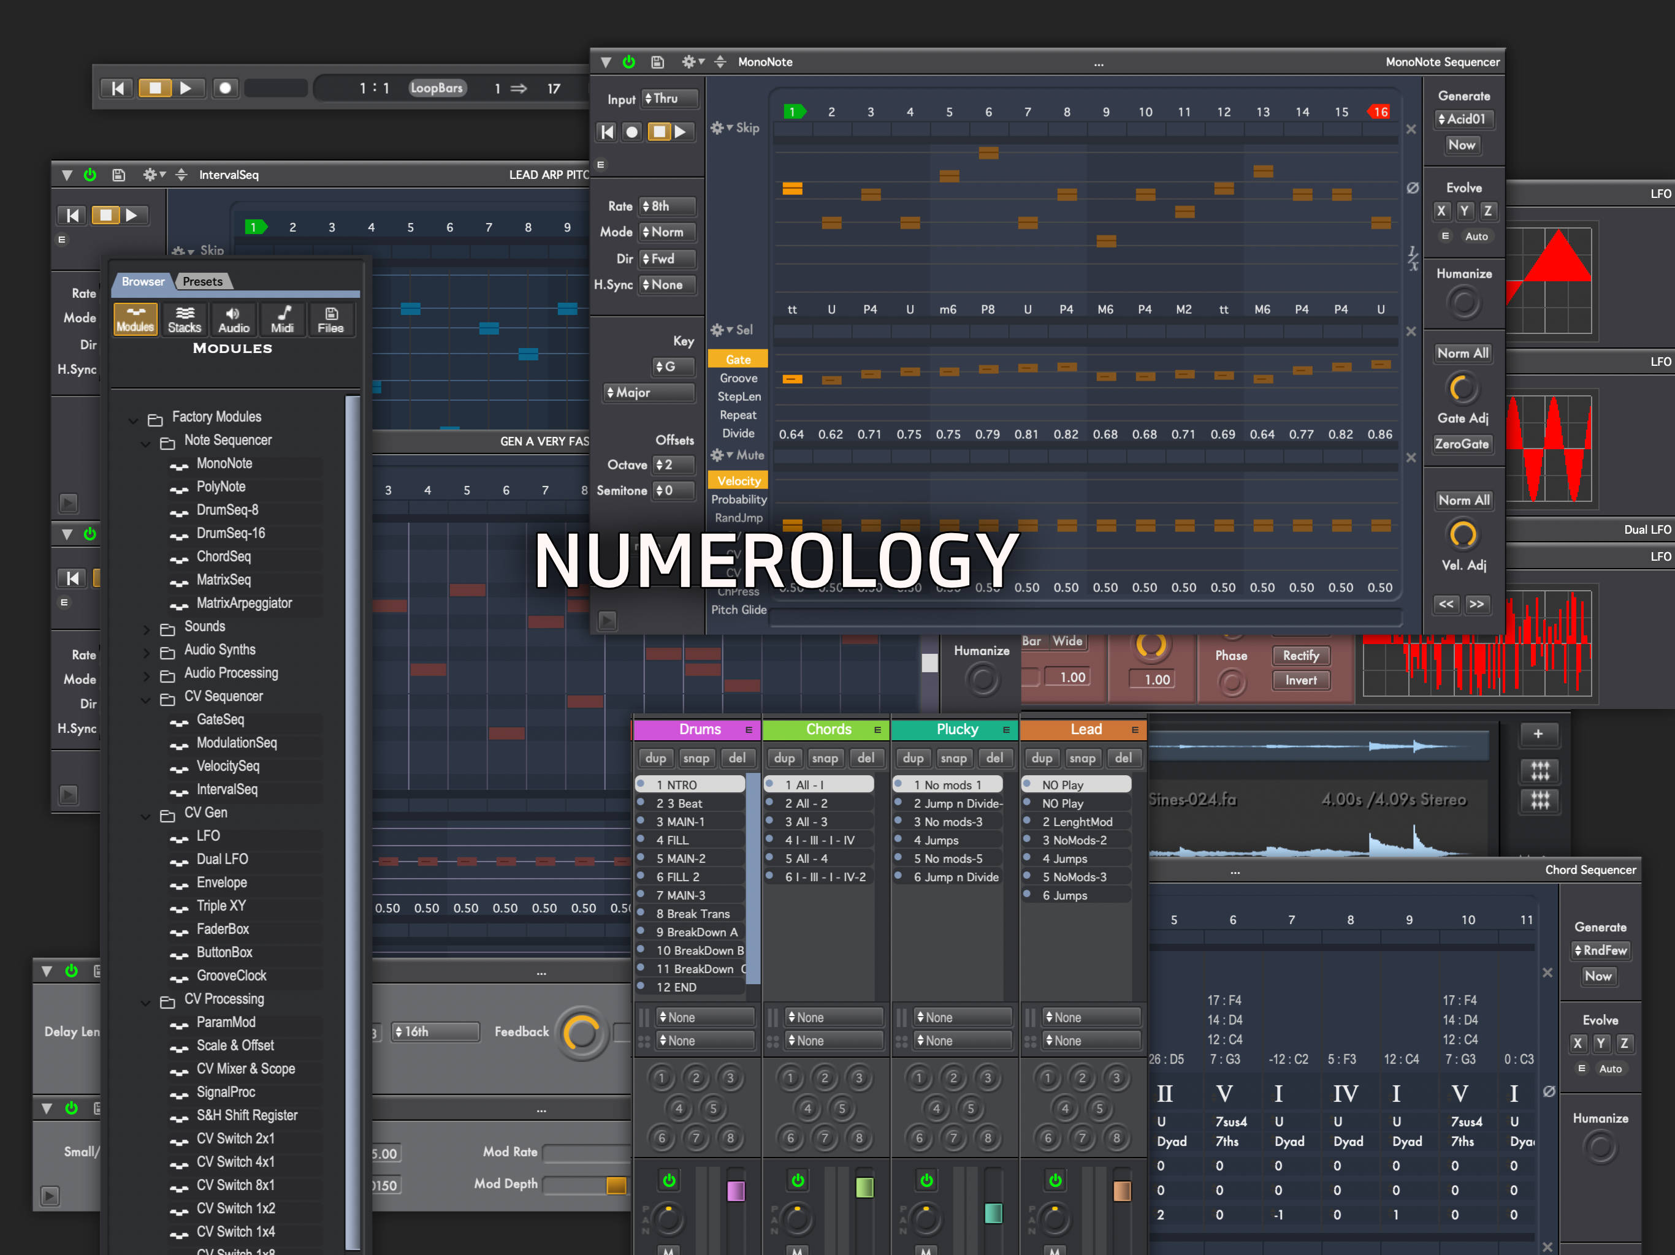Click MonoNote shift left << button
The width and height of the screenshot is (1675, 1255).
(x=1446, y=604)
